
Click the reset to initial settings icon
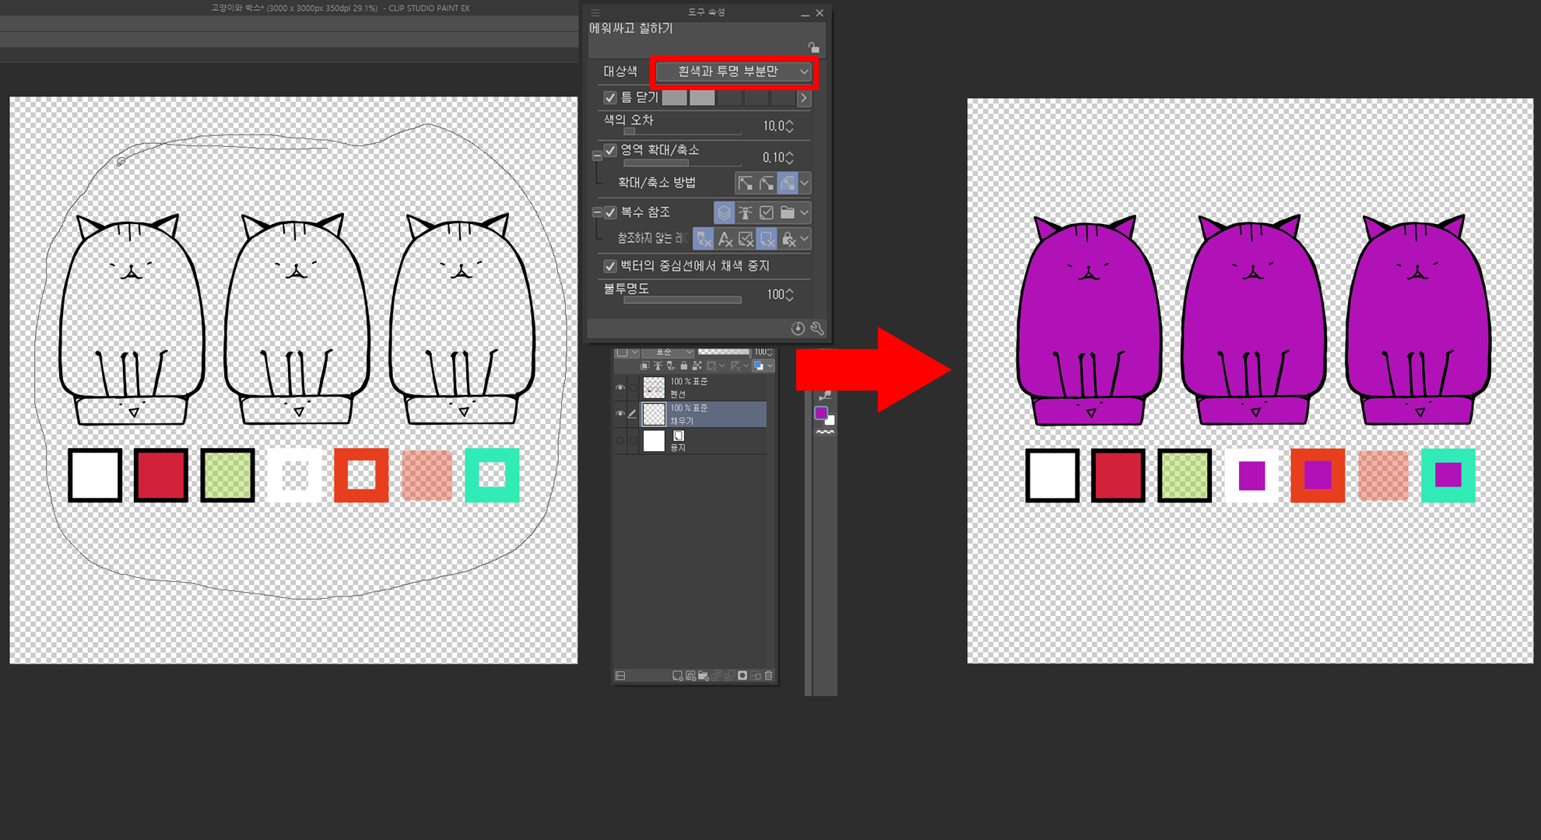point(797,328)
